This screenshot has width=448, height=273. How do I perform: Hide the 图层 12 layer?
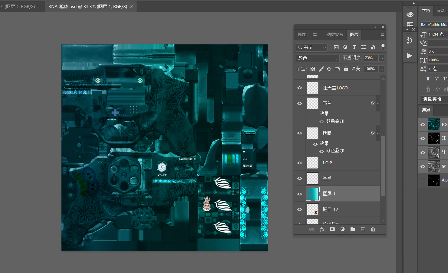coord(300,210)
